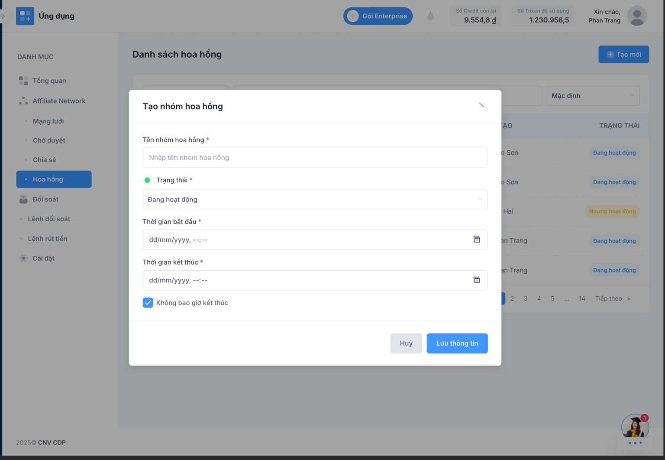Viewport: 665px width, 460px height.
Task: Select Affiliate Network in sidebar
Action: (59, 101)
